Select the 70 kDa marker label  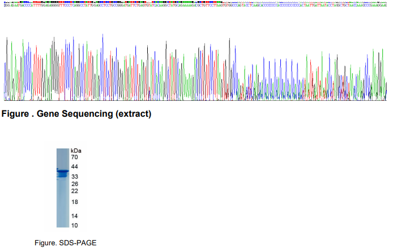tap(74, 157)
